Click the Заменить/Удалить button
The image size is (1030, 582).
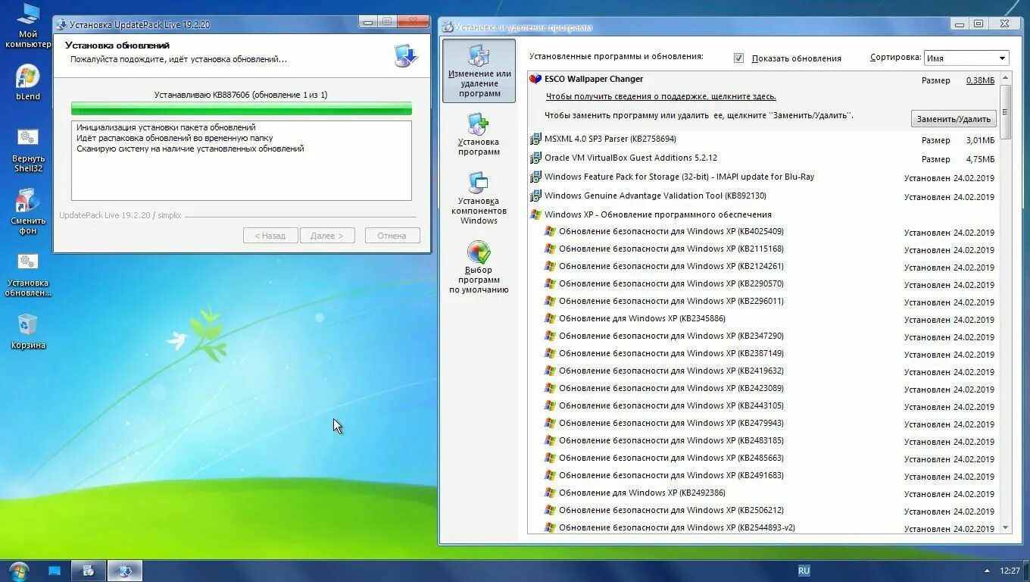[x=954, y=119]
